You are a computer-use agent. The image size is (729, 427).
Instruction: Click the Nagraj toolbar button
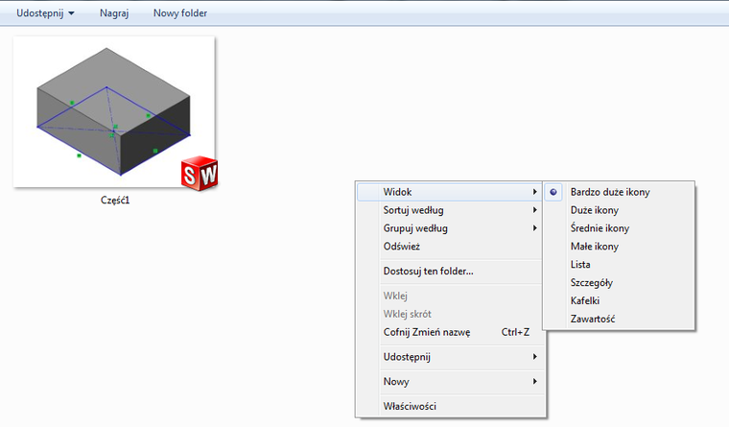coord(114,13)
